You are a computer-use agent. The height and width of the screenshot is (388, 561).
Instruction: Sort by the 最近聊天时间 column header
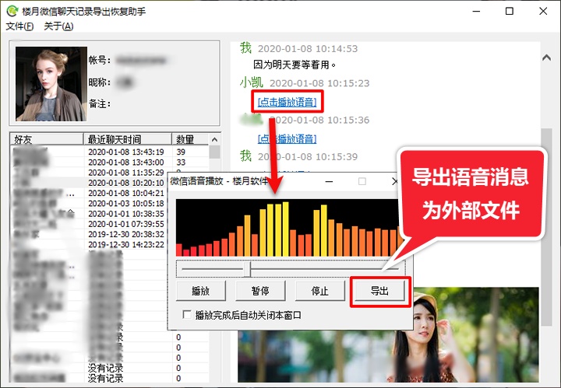click(127, 139)
